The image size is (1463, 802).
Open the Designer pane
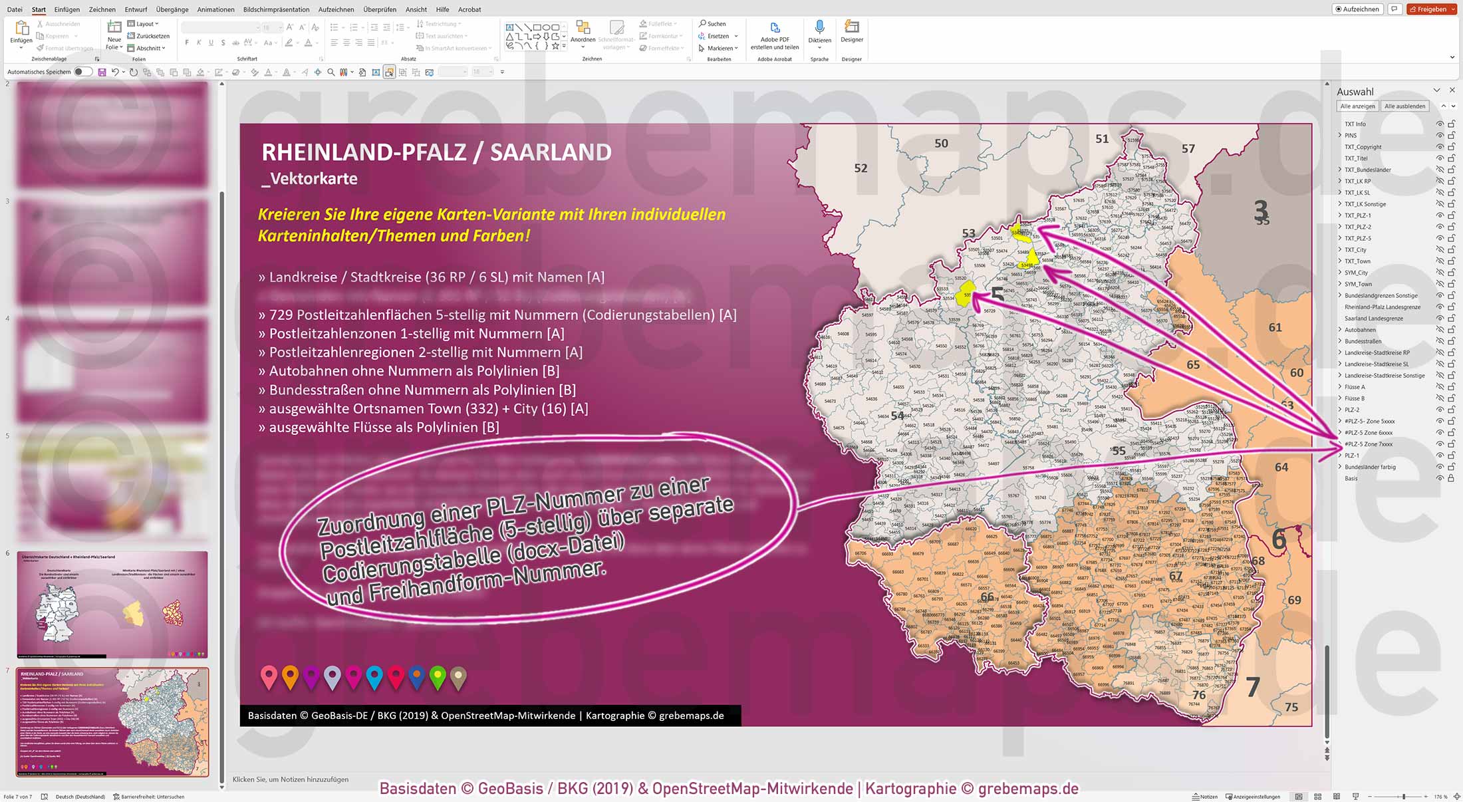tap(851, 31)
